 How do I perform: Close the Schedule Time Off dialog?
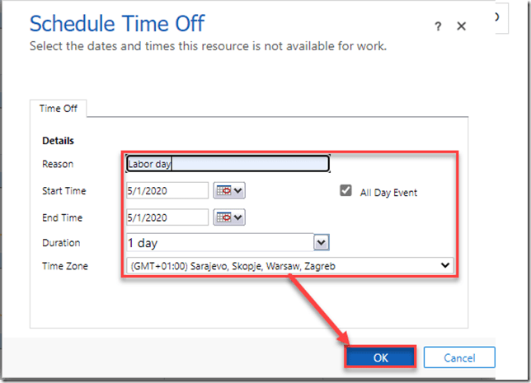462,26
